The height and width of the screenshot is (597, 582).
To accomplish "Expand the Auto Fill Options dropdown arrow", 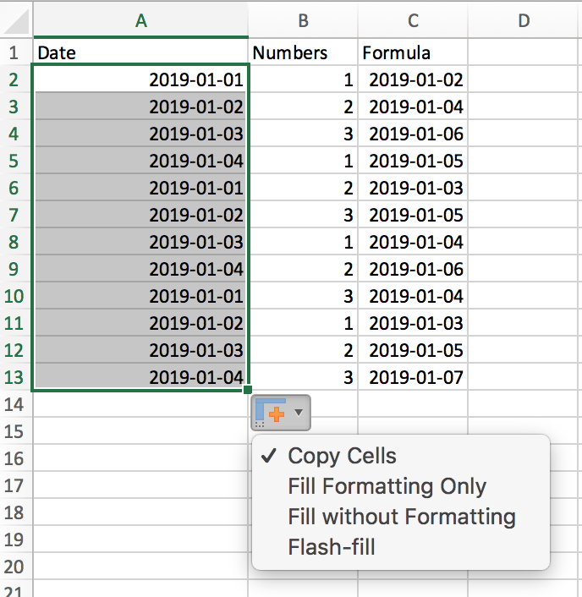I will 299,412.
